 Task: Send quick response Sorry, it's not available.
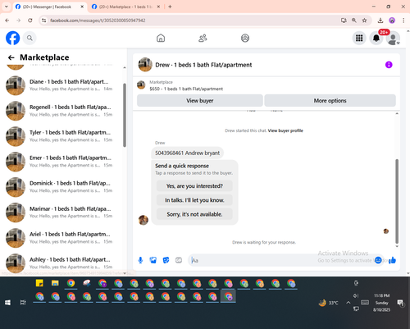(194, 214)
